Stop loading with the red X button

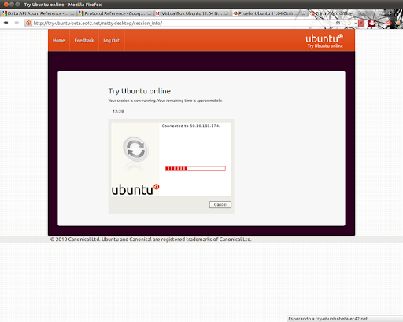click(x=361, y=23)
